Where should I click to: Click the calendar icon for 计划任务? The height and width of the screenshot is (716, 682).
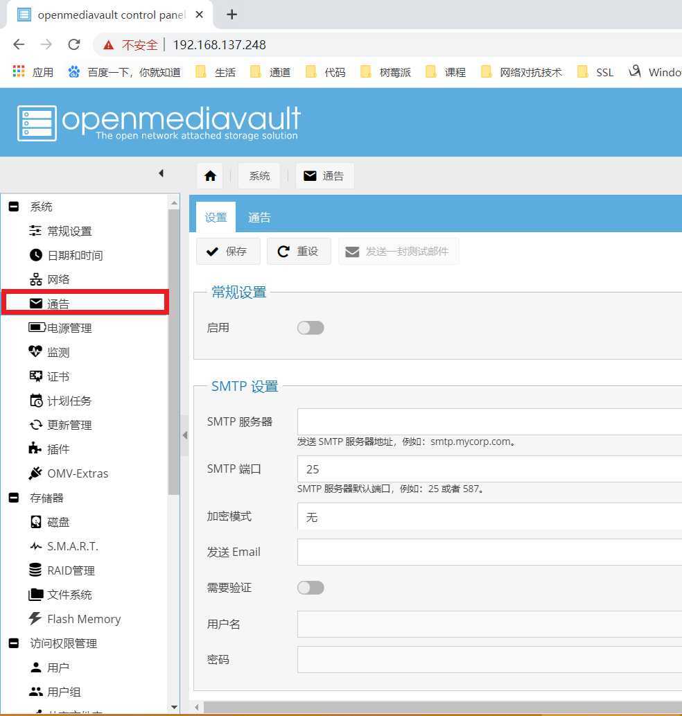coord(36,401)
